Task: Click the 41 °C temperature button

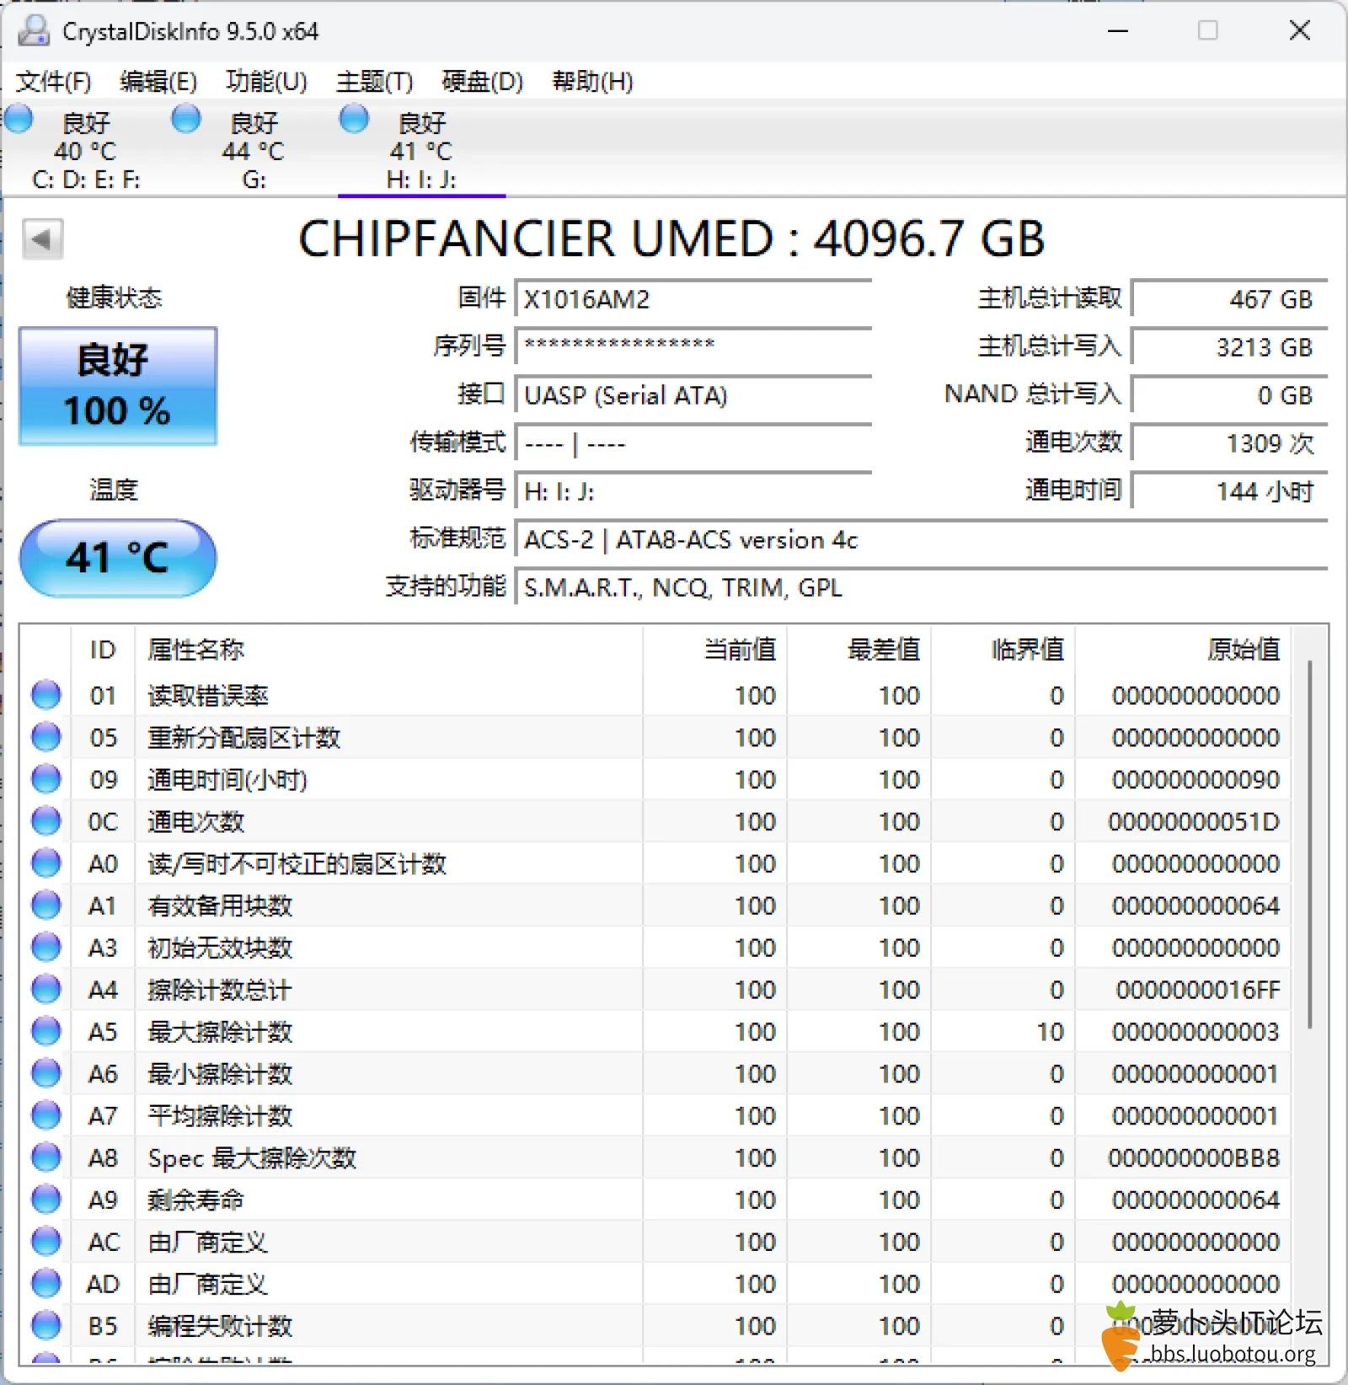Action: [118, 558]
